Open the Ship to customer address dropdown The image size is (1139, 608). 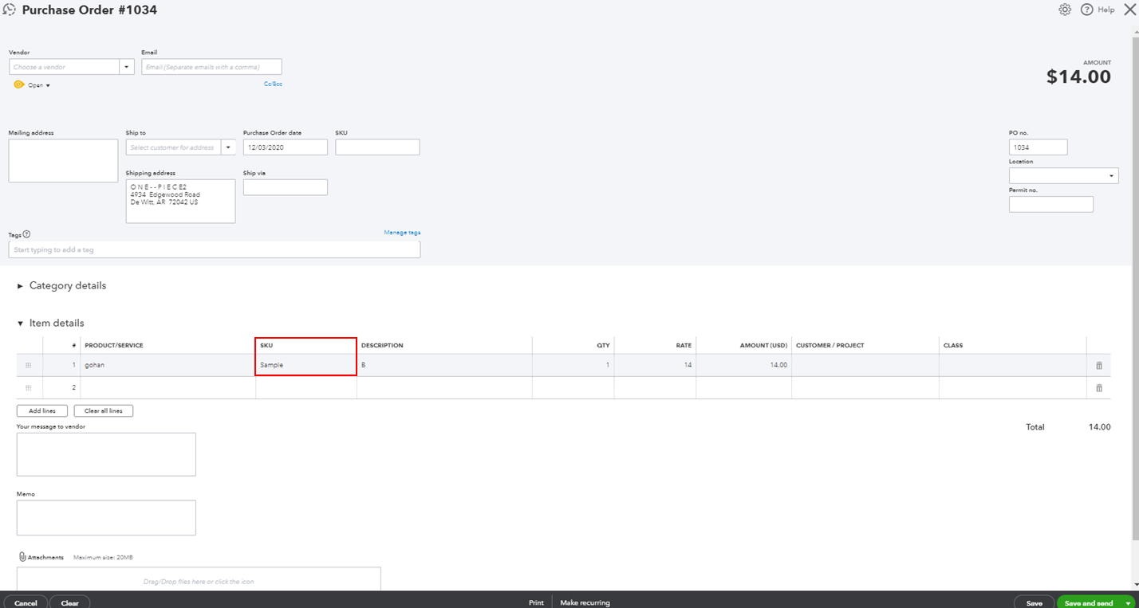229,147
